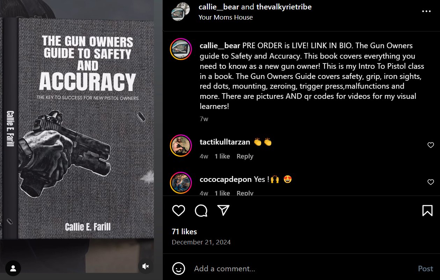Open the emoji picker smiley icon
The height and width of the screenshot is (280, 440).
179,268
